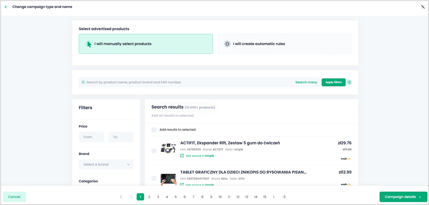Go to next page using right arrow

(x=273, y=197)
